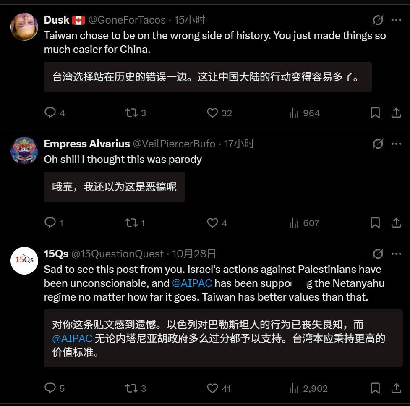Toggle like on Empress Alvarius's tweet
The image size is (410, 406).
[212, 223]
